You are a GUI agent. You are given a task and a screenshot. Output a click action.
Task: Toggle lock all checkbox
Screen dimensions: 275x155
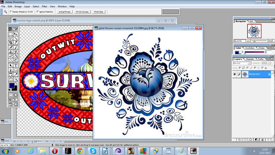pos(263,68)
